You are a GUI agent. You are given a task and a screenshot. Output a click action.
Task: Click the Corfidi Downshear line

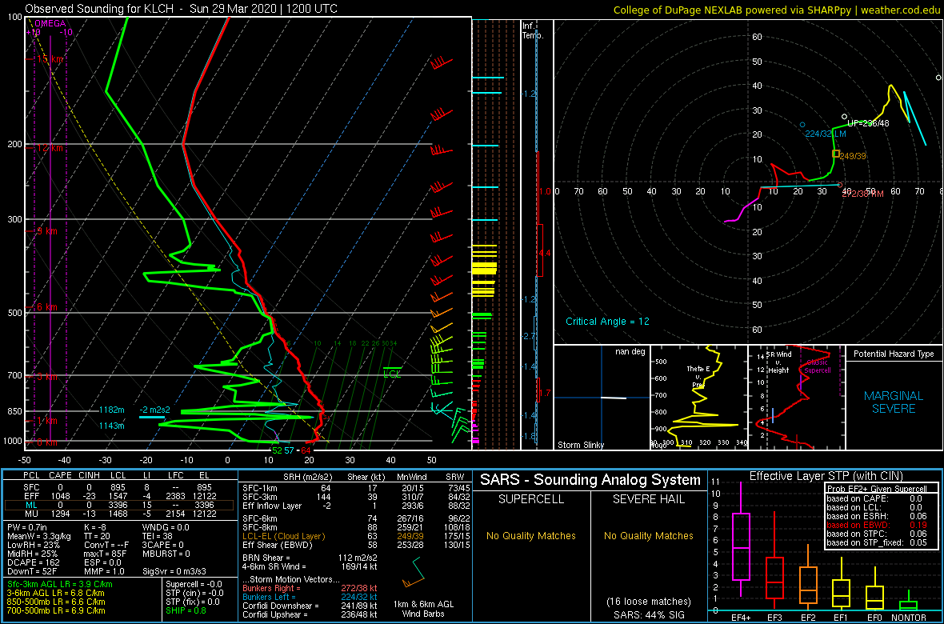(x=310, y=606)
